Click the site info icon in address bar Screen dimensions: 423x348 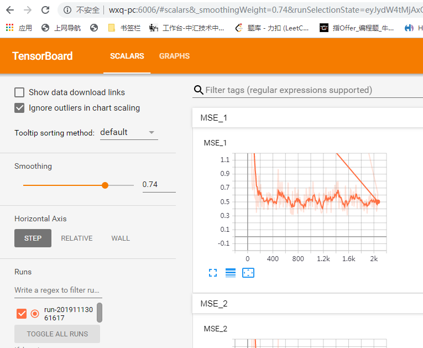coord(67,11)
